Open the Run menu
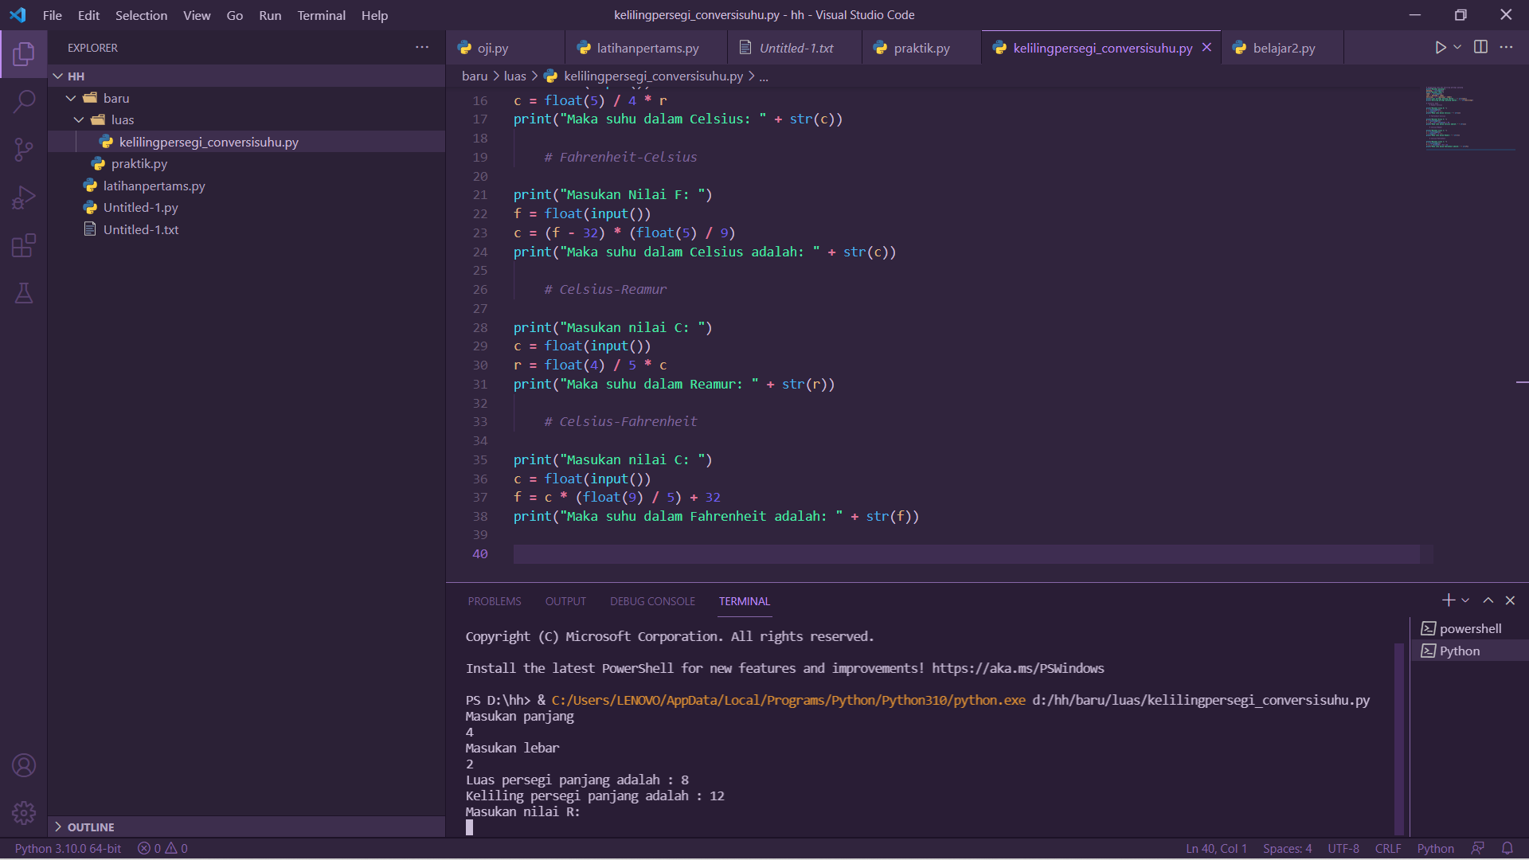 tap(270, 15)
